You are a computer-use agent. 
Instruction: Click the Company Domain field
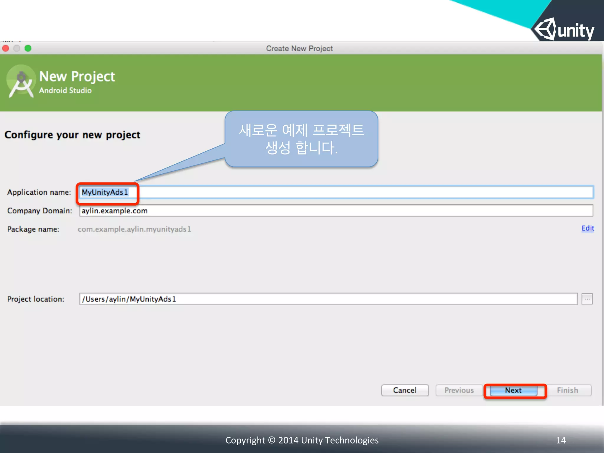[336, 211]
